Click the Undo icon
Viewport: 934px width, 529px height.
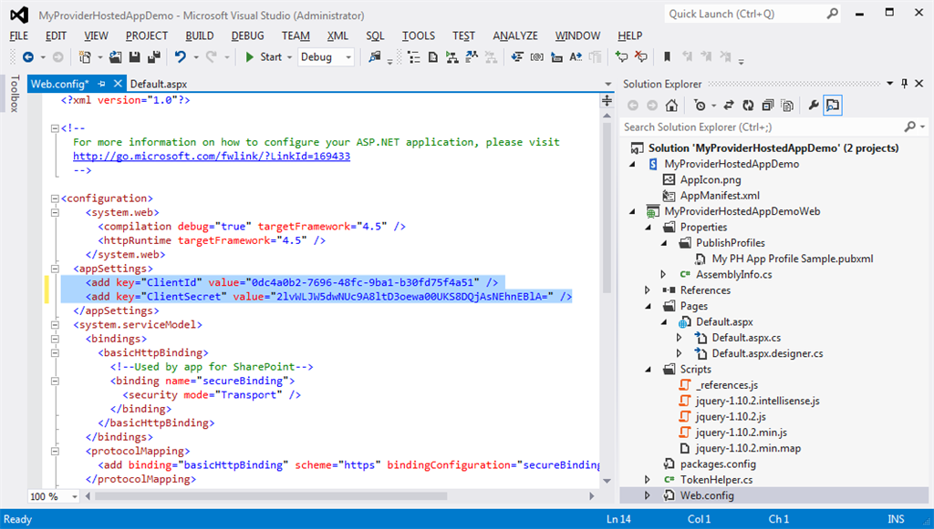pyautogui.click(x=181, y=56)
